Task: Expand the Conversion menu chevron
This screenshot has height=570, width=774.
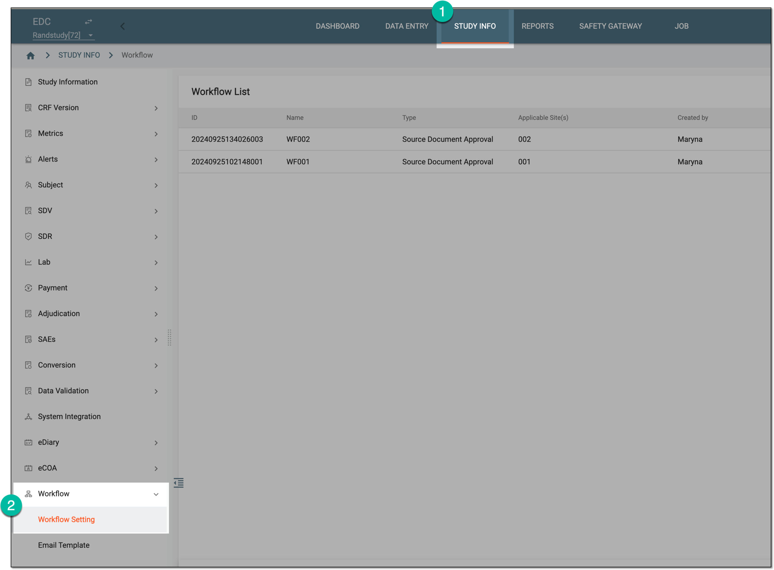Action: click(x=156, y=366)
